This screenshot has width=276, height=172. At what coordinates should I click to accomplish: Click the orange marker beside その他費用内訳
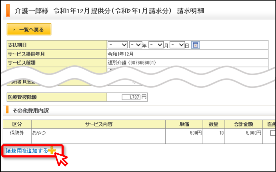tap(7, 109)
